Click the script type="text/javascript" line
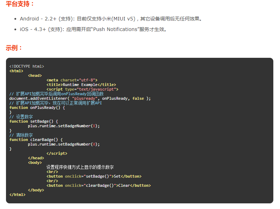 click(x=82, y=89)
